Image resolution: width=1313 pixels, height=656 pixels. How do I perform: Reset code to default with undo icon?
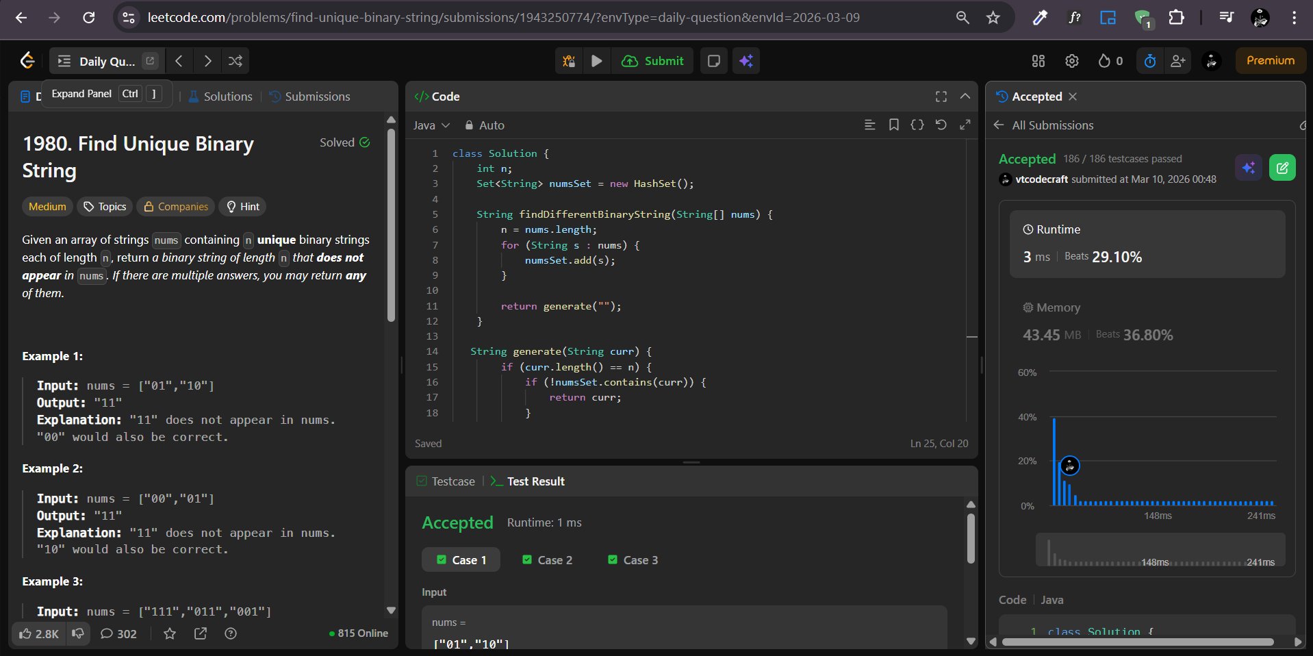click(x=941, y=125)
